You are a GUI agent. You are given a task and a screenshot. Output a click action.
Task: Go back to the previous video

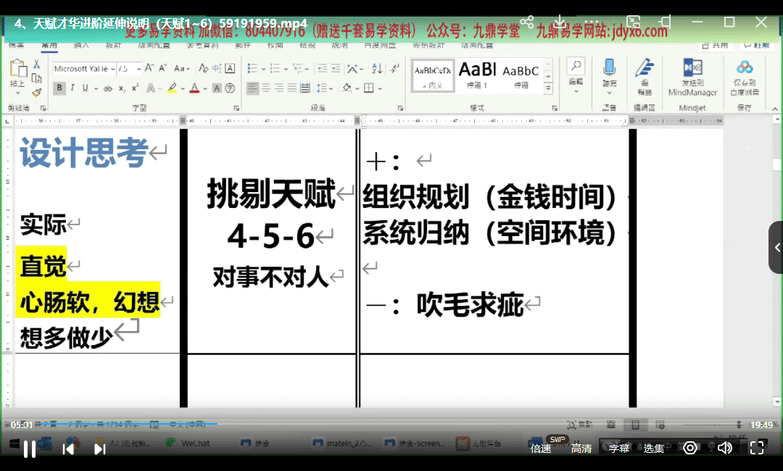68,449
